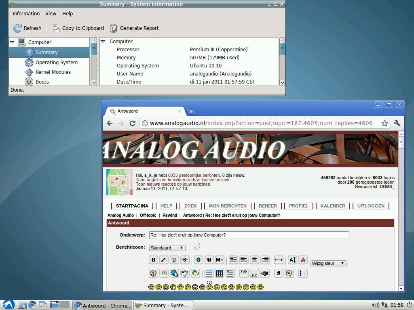Screen dimensions: 414x310
Task: Insert a table column icon
Action: point(230,273)
